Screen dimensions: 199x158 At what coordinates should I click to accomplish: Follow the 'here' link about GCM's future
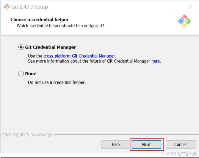pyautogui.click(x=156, y=61)
